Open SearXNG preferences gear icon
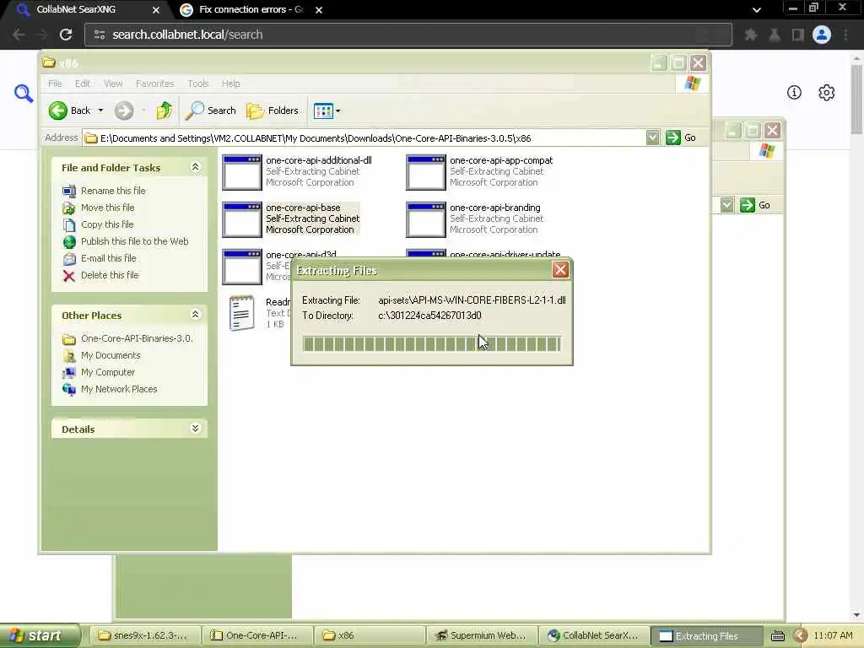864x648 pixels. point(826,93)
